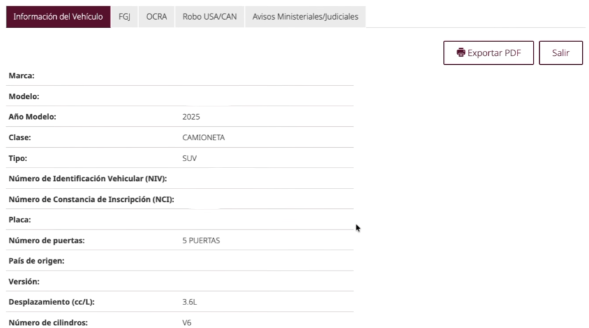Select the Tipo value SUV
This screenshot has height=328, width=589.
click(x=190, y=158)
